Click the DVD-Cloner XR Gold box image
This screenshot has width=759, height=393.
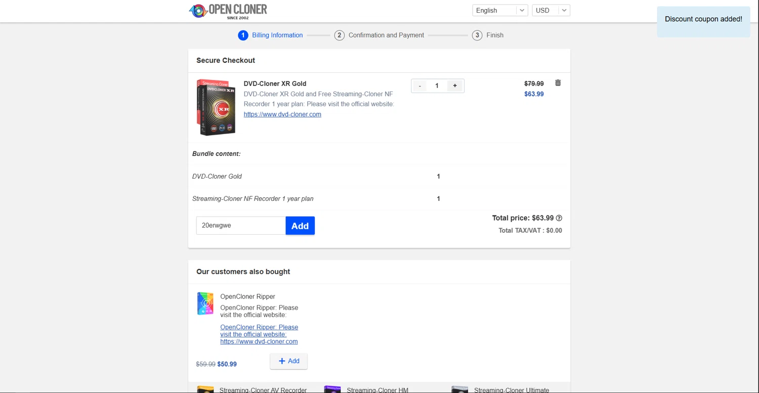click(216, 107)
